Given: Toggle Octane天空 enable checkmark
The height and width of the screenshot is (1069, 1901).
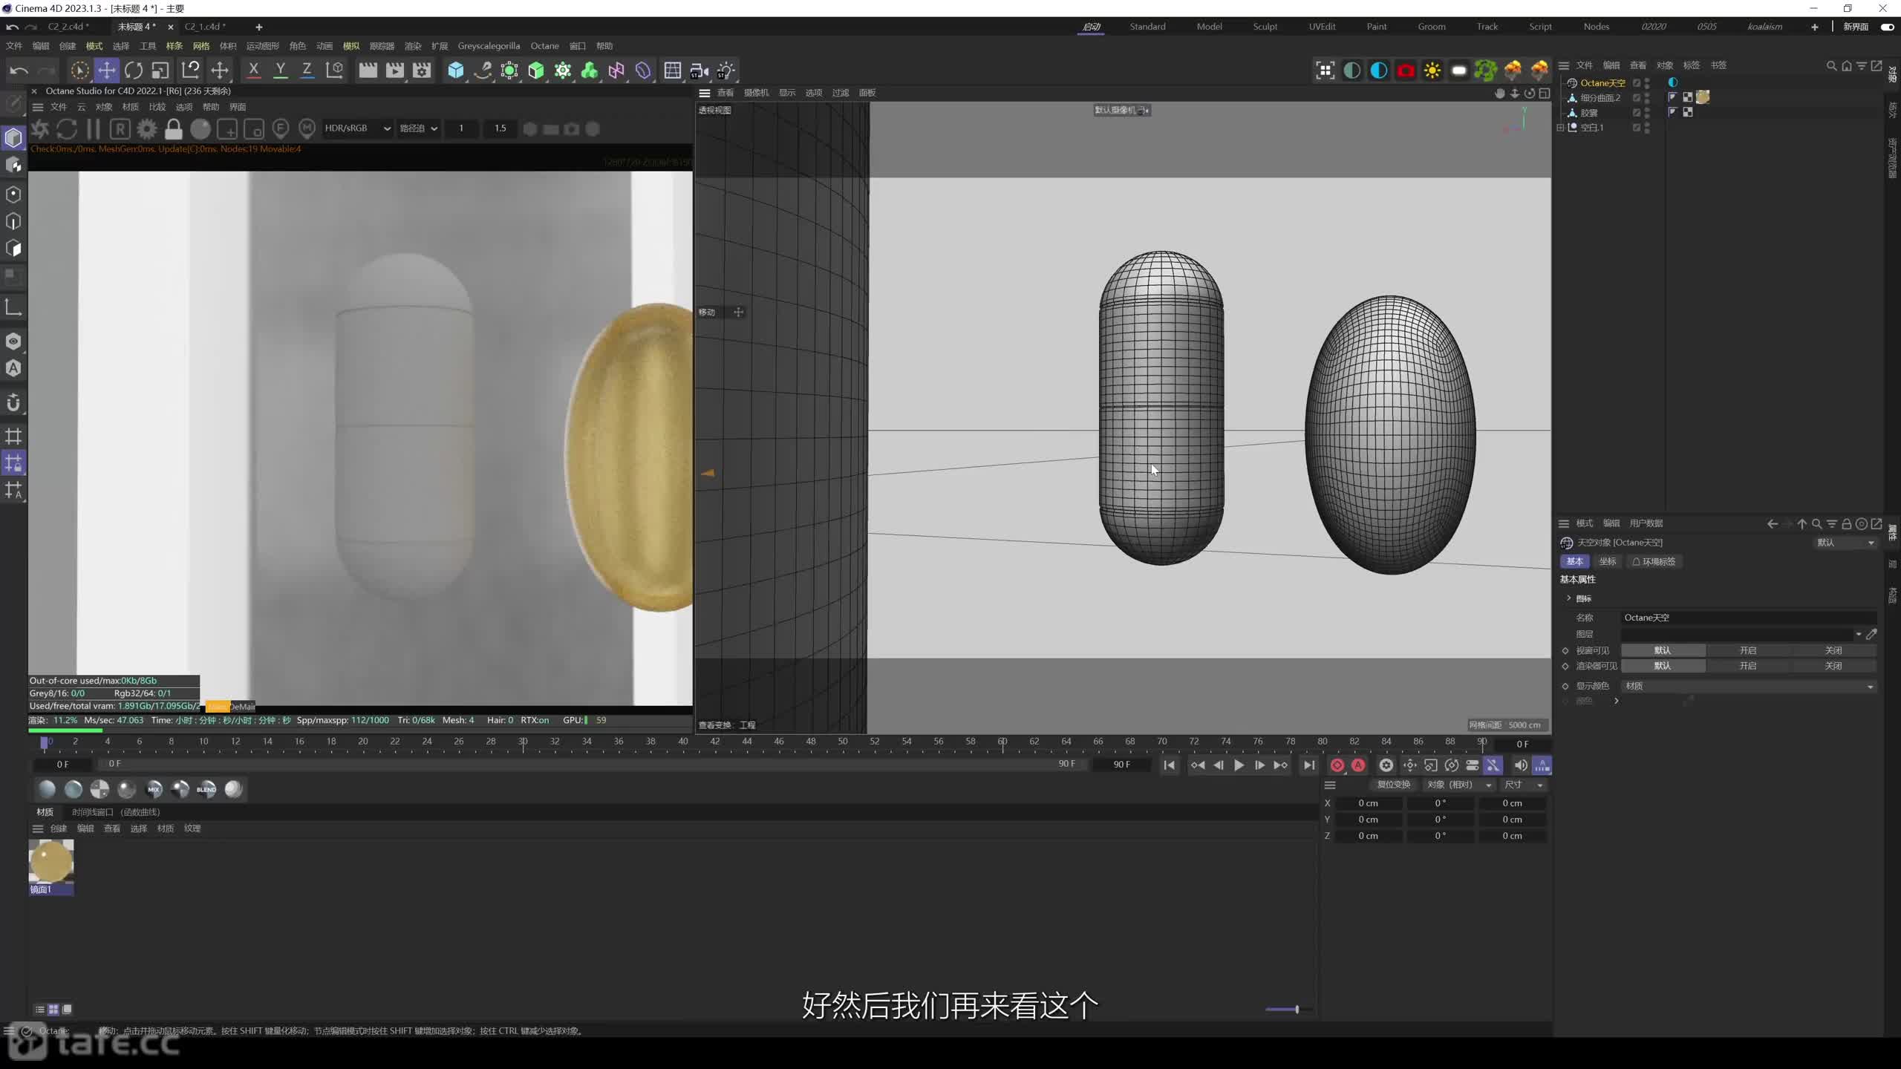Looking at the screenshot, I should click(1636, 83).
